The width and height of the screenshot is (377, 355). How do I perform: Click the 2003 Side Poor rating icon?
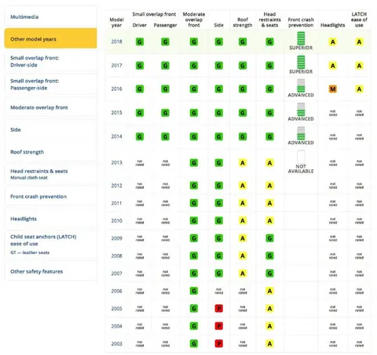pyautogui.click(x=219, y=344)
